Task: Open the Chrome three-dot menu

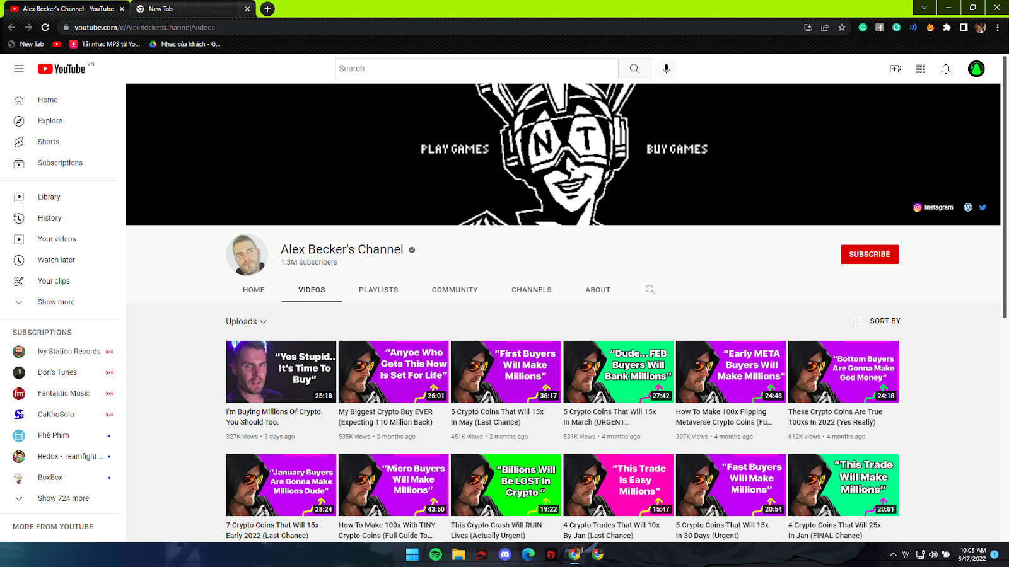Action: point(998,27)
